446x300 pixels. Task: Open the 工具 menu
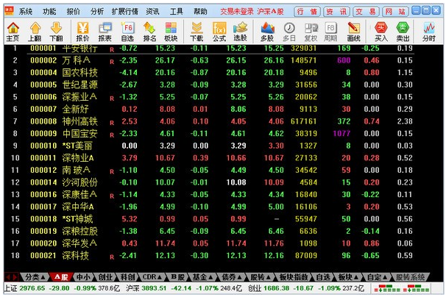pos(177,11)
